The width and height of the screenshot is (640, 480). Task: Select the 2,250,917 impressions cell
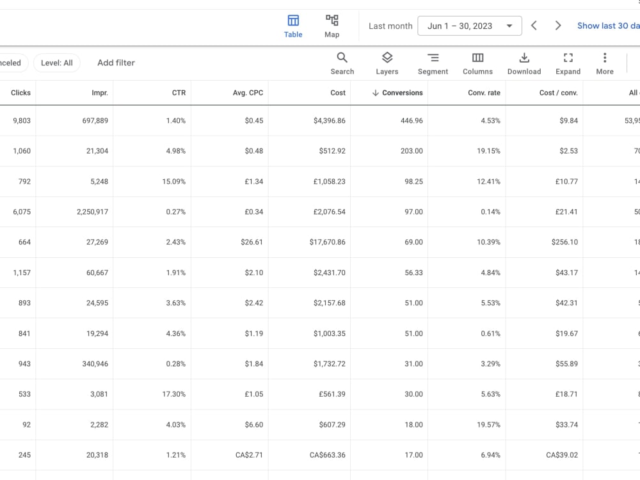92,212
